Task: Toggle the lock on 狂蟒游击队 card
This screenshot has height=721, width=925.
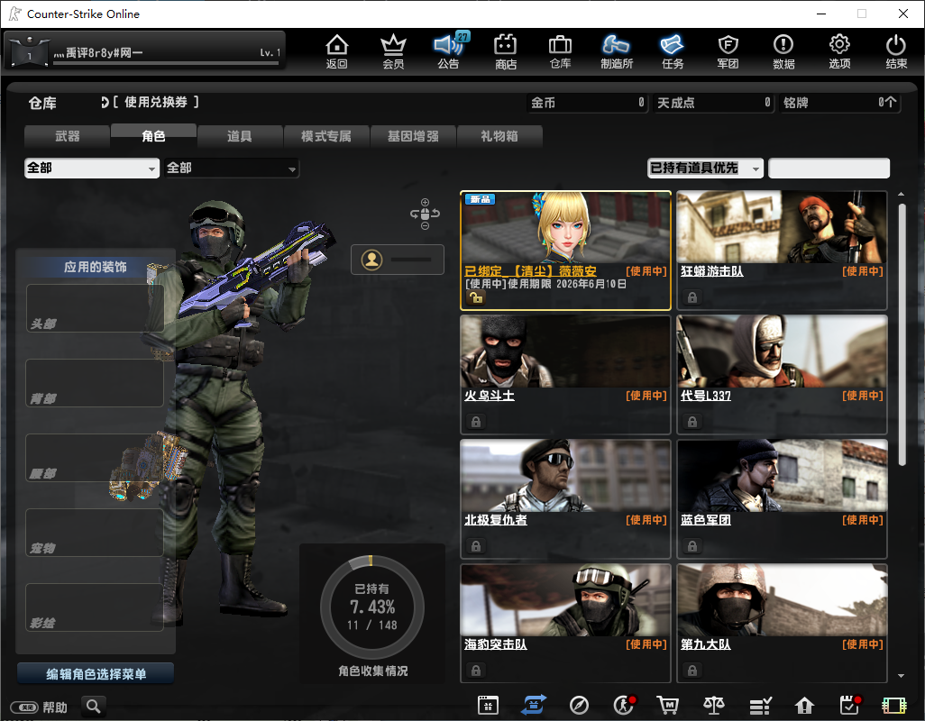Action: click(x=692, y=297)
